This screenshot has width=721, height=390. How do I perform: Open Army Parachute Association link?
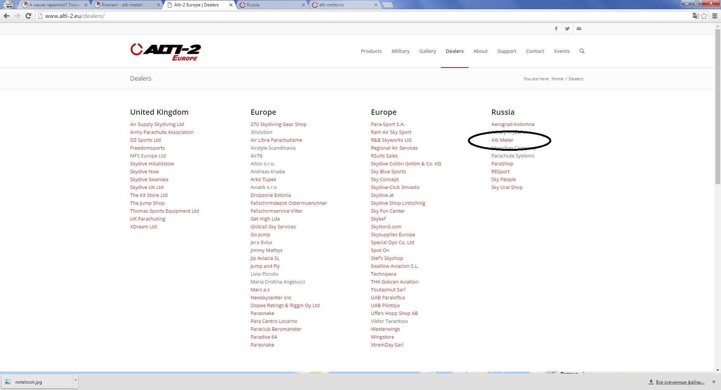click(x=162, y=132)
